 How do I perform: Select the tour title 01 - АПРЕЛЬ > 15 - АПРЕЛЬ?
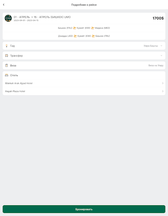pyautogui.click(x=42, y=17)
